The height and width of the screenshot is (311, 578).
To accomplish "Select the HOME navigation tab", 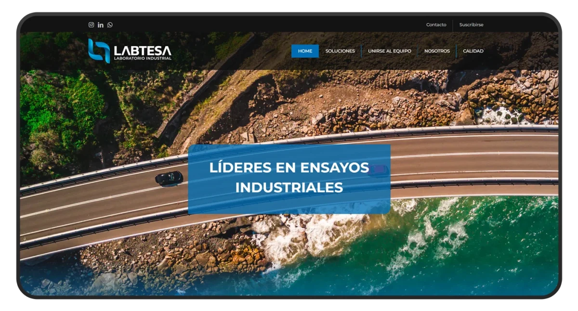I will pos(305,51).
